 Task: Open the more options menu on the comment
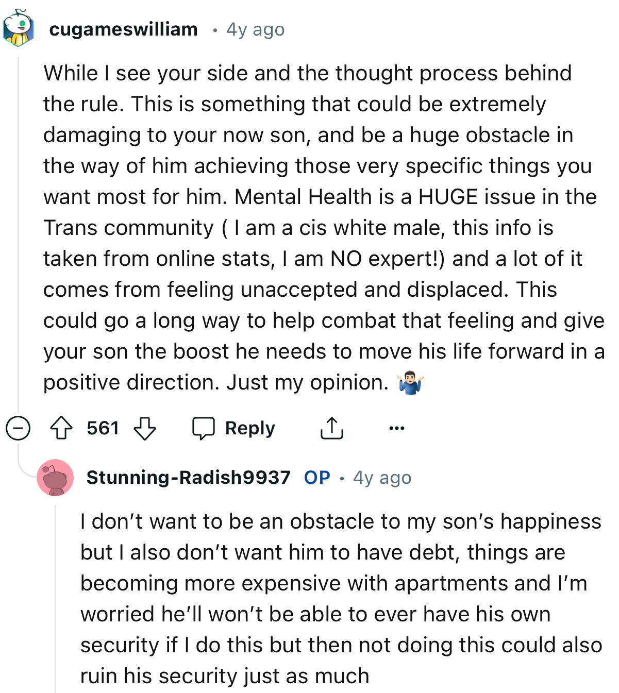click(x=396, y=427)
